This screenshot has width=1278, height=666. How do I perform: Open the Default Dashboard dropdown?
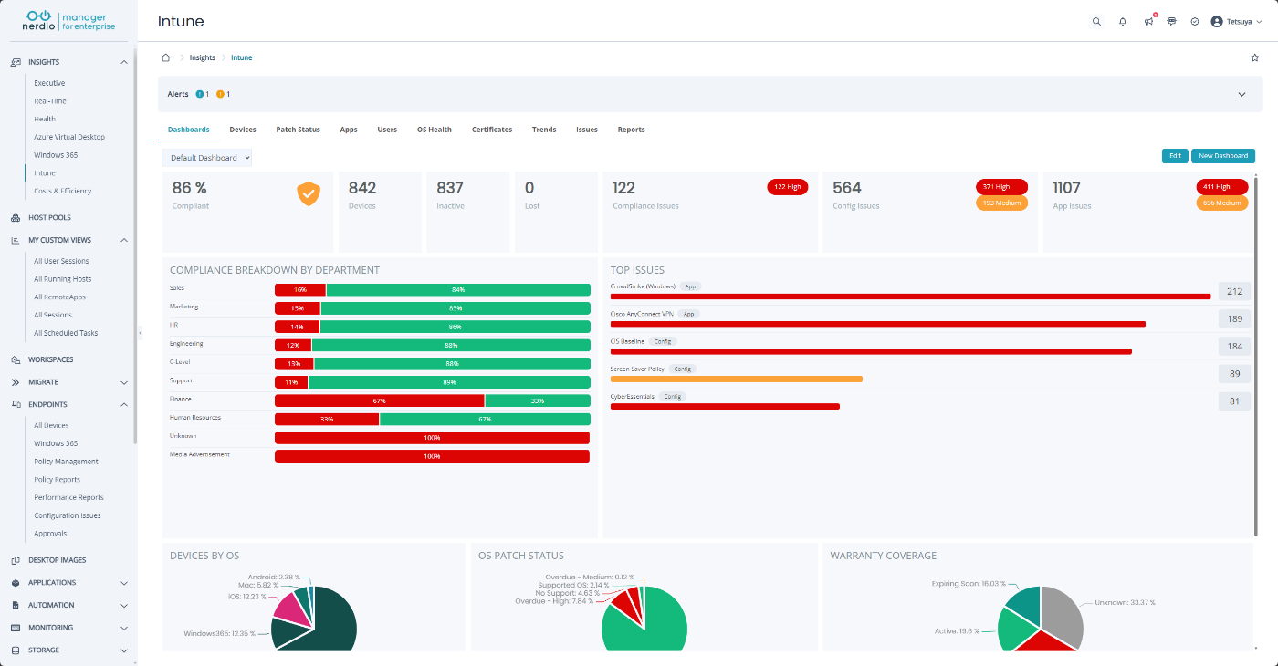207,158
